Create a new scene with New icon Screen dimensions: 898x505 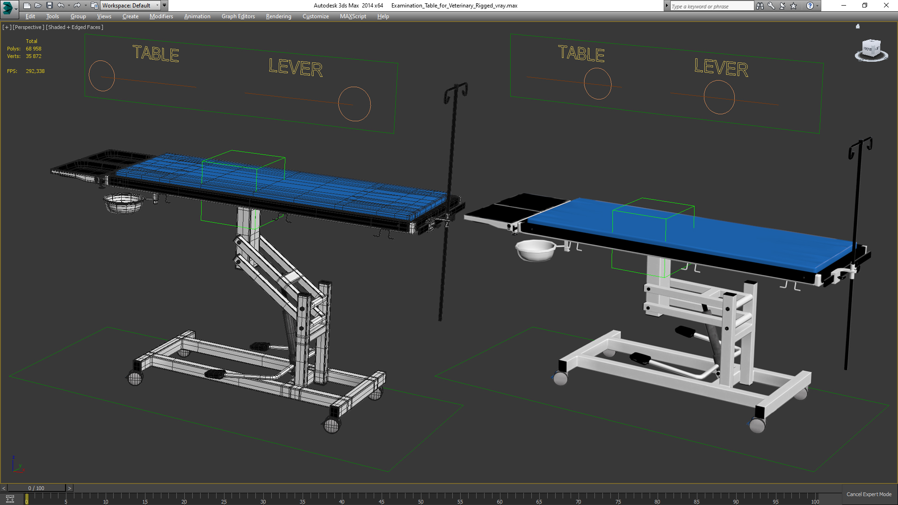(27, 6)
